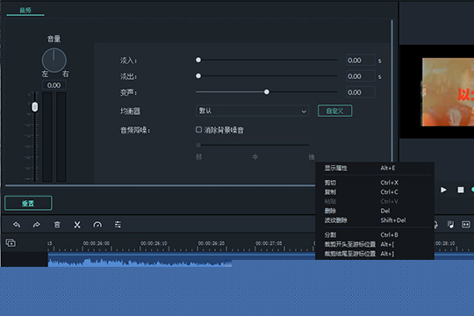Enable the 消除背景噪音 checkbox

click(198, 130)
